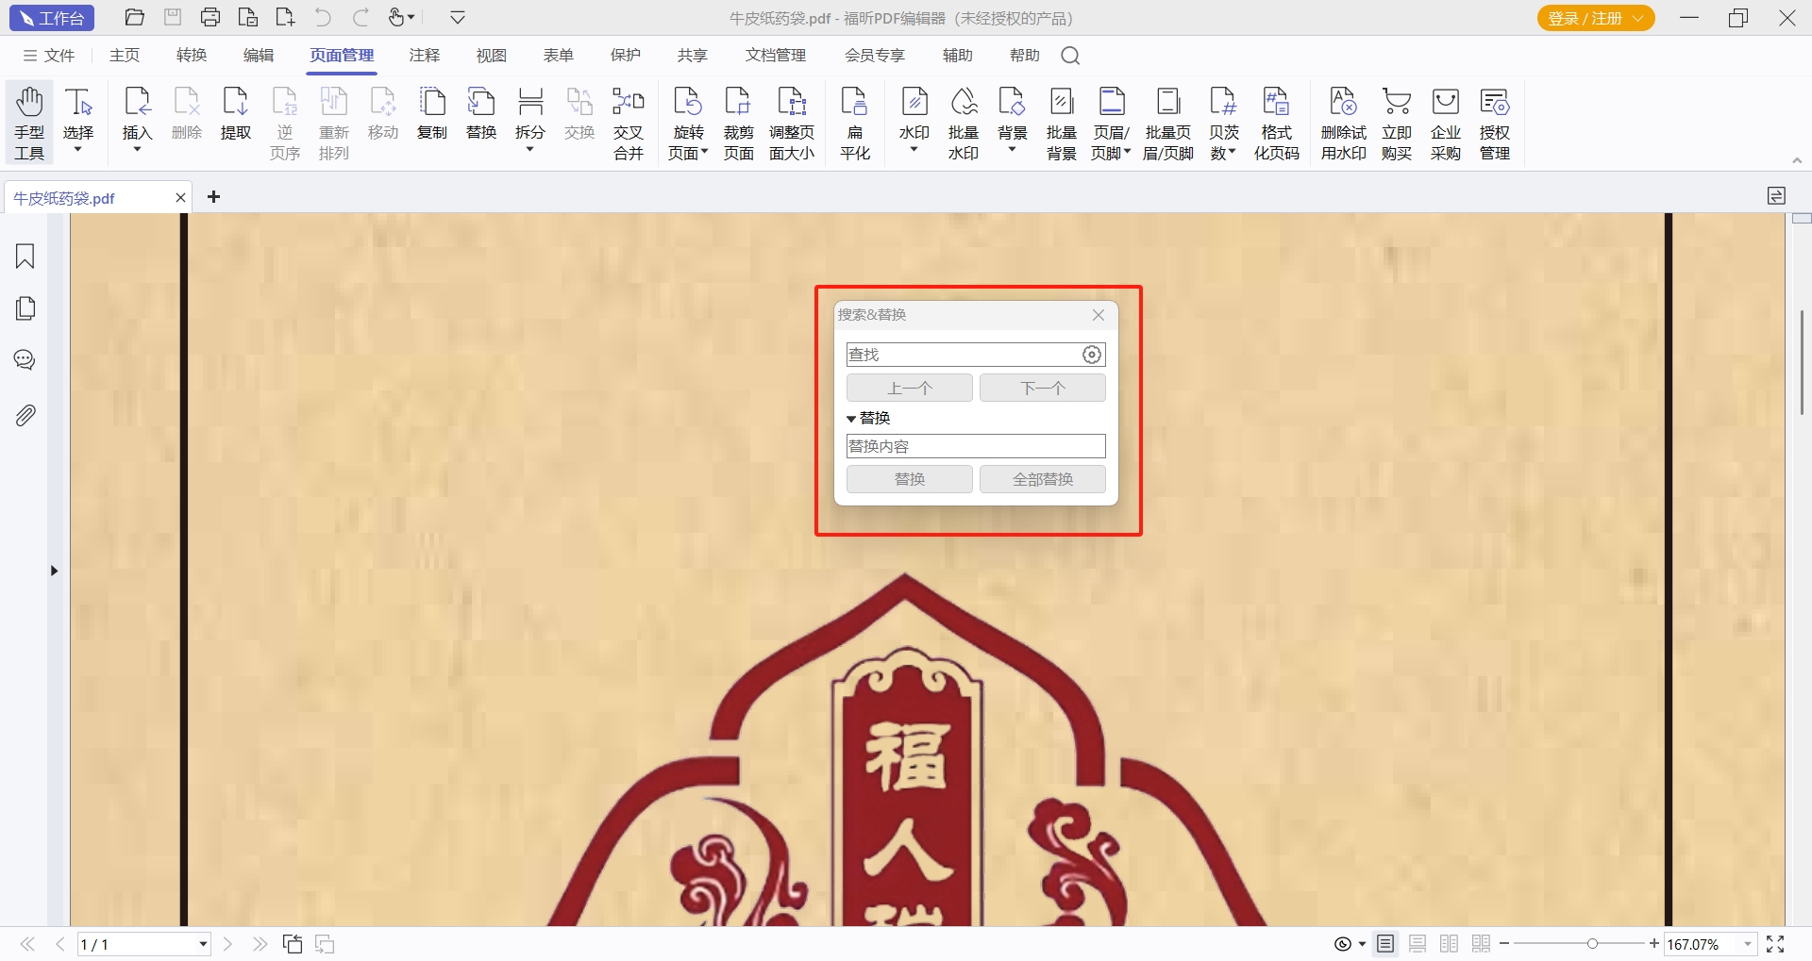Open the zoom percentage dropdown
Viewport: 1812px width, 961px height.
(x=1747, y=944)
